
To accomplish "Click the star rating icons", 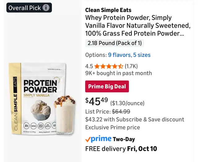I will pos(109,66).
